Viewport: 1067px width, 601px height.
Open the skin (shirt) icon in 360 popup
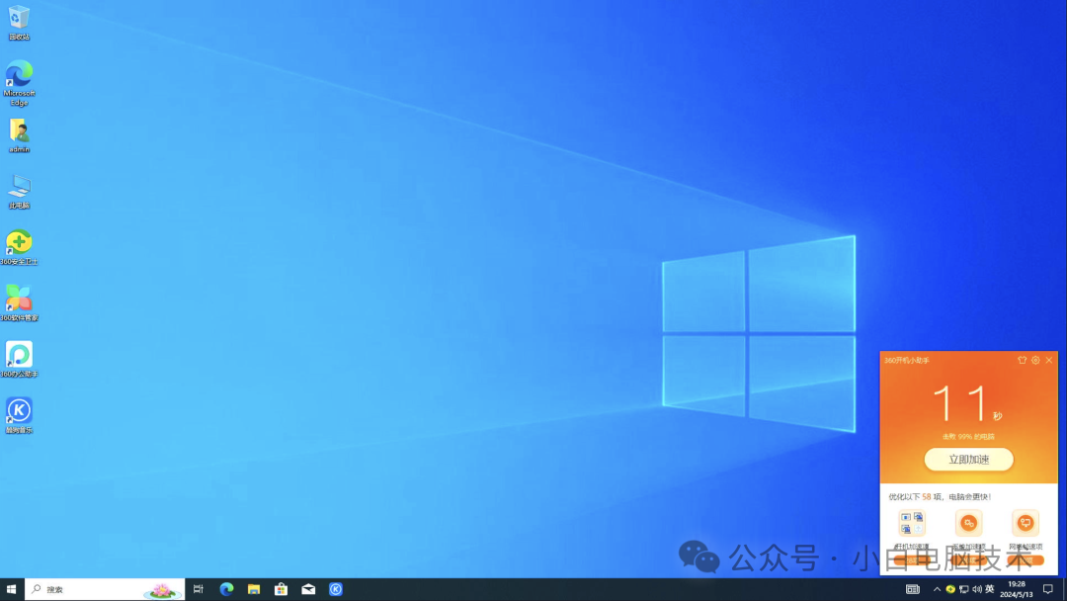1023,360
